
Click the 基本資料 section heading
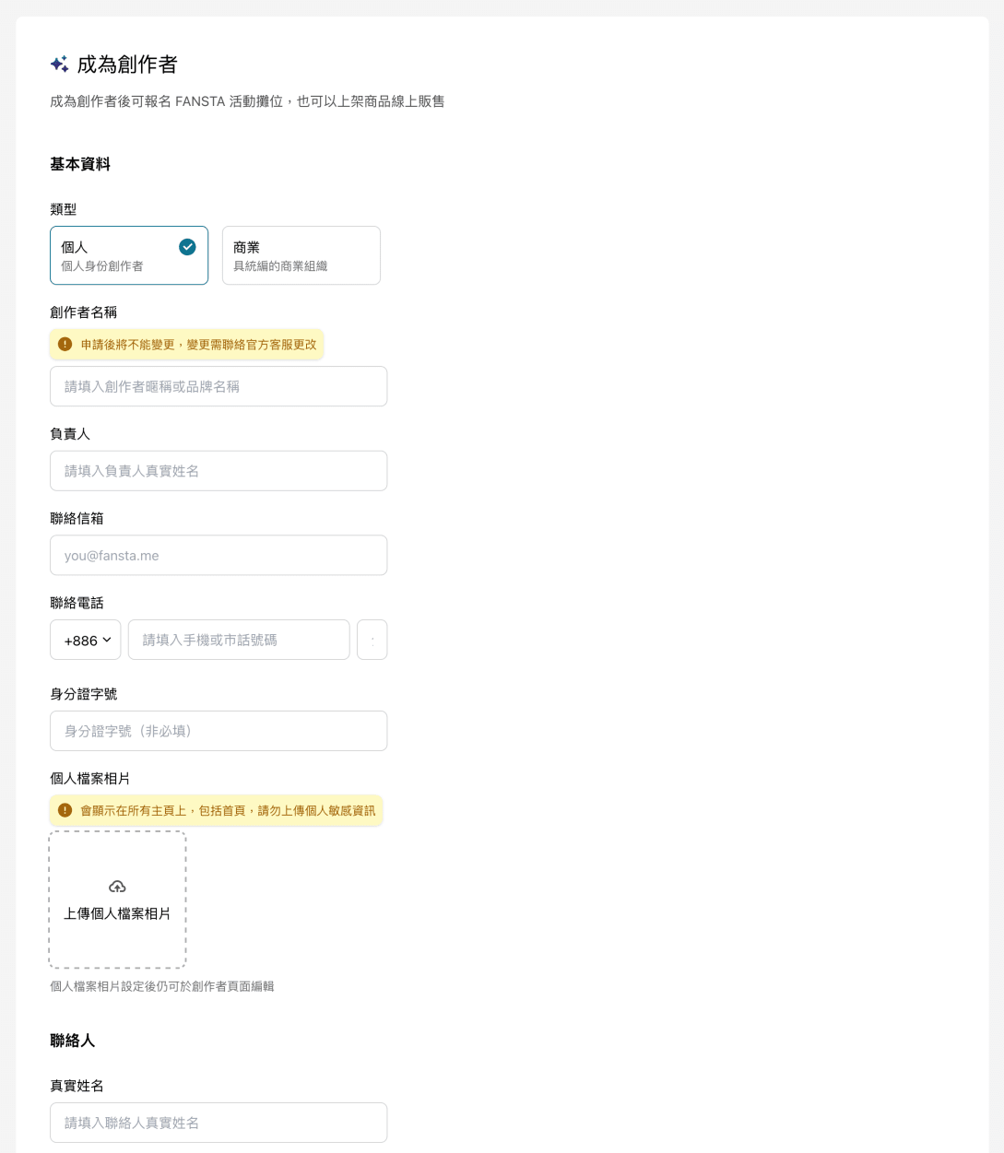pyautogui.click(x=79, y=164)
